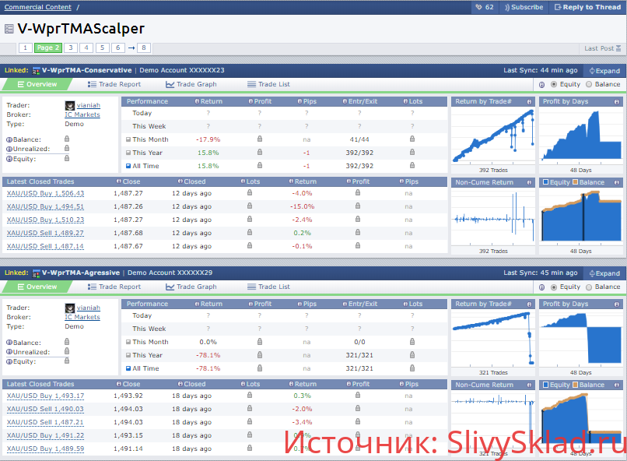Select Overview tab in Conservative panel
This screenshot has width=627, height=461.
click(x=37, y=84)
